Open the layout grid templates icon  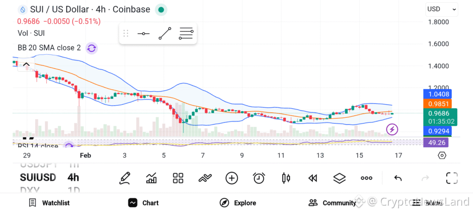pyautogui.click(x=178, y=178)
